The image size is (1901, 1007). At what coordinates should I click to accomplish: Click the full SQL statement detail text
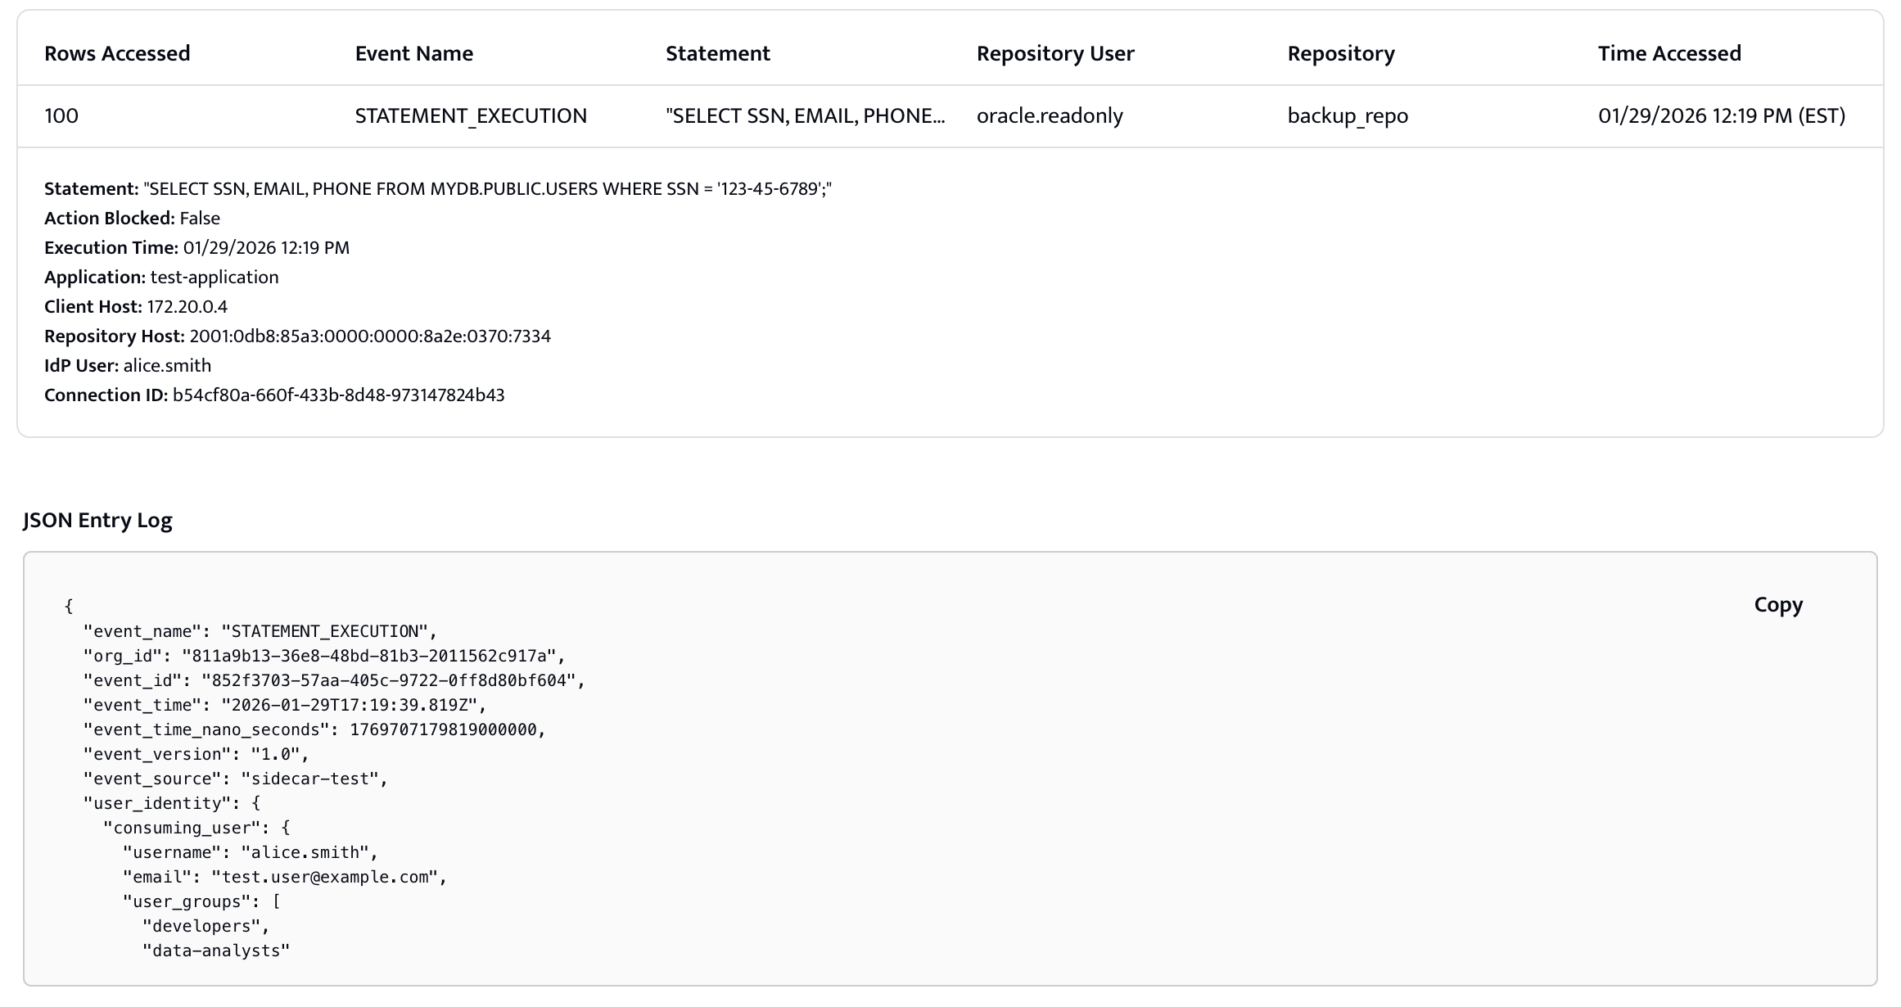487,189
